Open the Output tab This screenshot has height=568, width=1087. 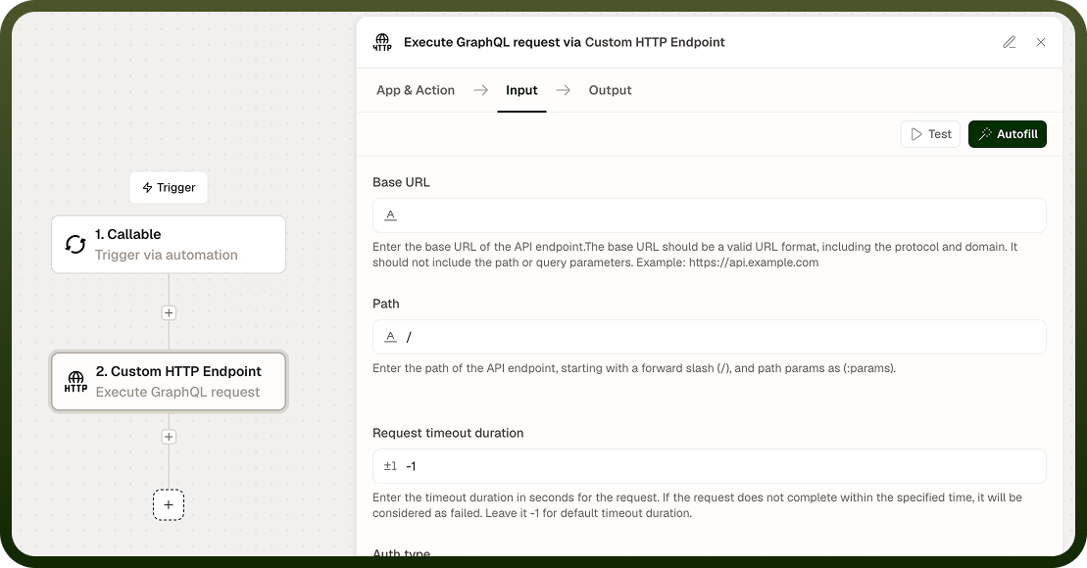tap(610, 90)
